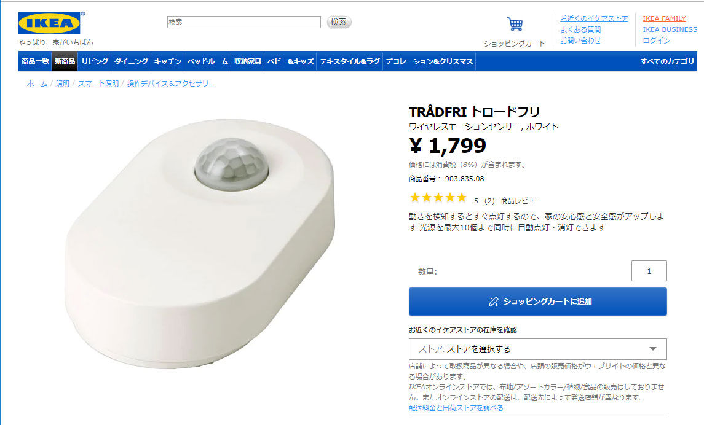
Task: Click the five-star rating icons
Action: point(438,198)
